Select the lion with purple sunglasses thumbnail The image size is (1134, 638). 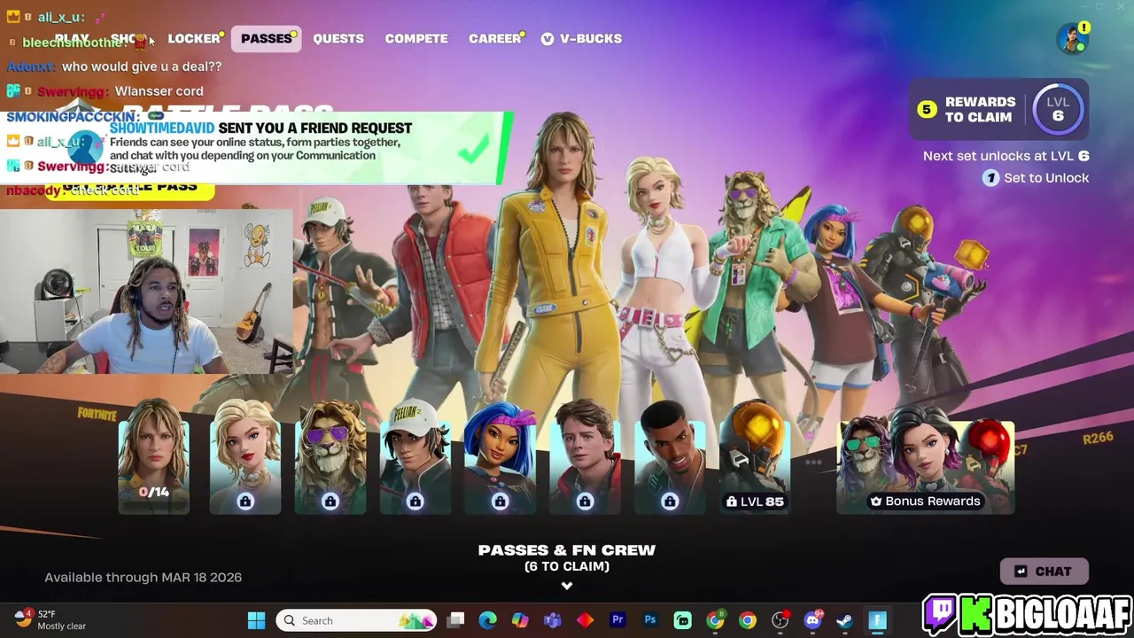330,456
